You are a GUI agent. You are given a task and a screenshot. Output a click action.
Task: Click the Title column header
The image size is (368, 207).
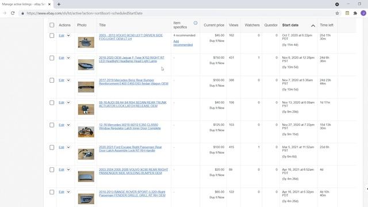pyautogui.click(x=102, y=25)
